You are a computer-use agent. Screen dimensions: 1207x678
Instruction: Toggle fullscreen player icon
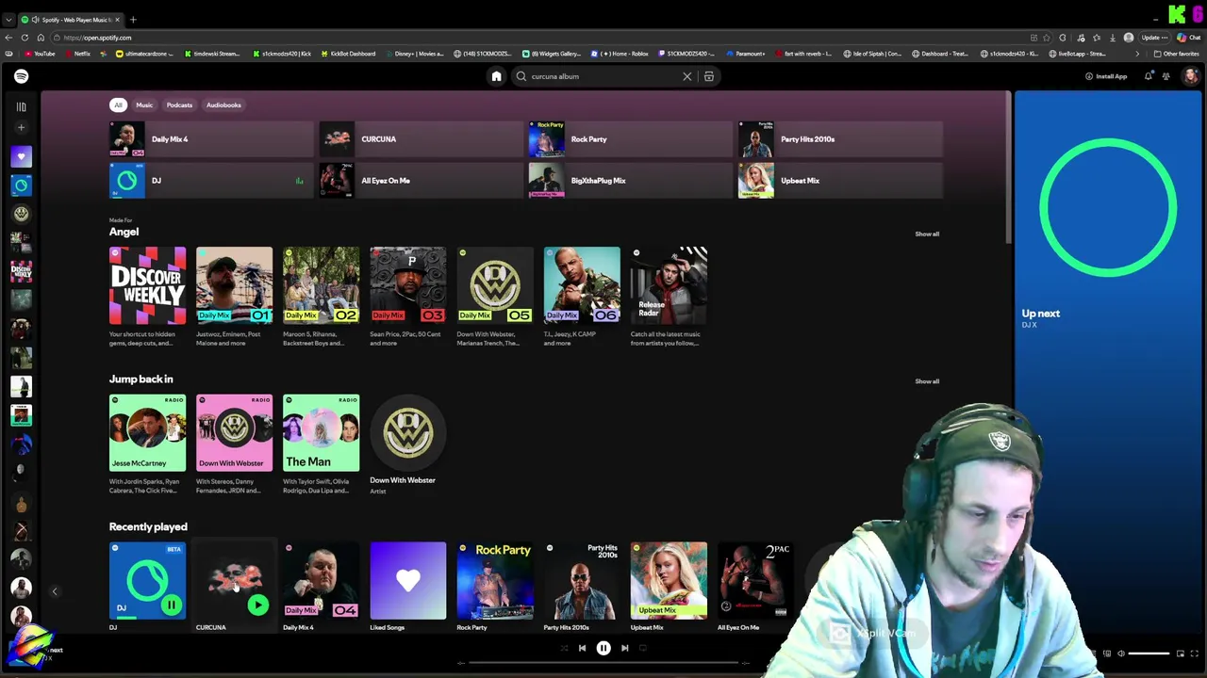pos(1194,654)
